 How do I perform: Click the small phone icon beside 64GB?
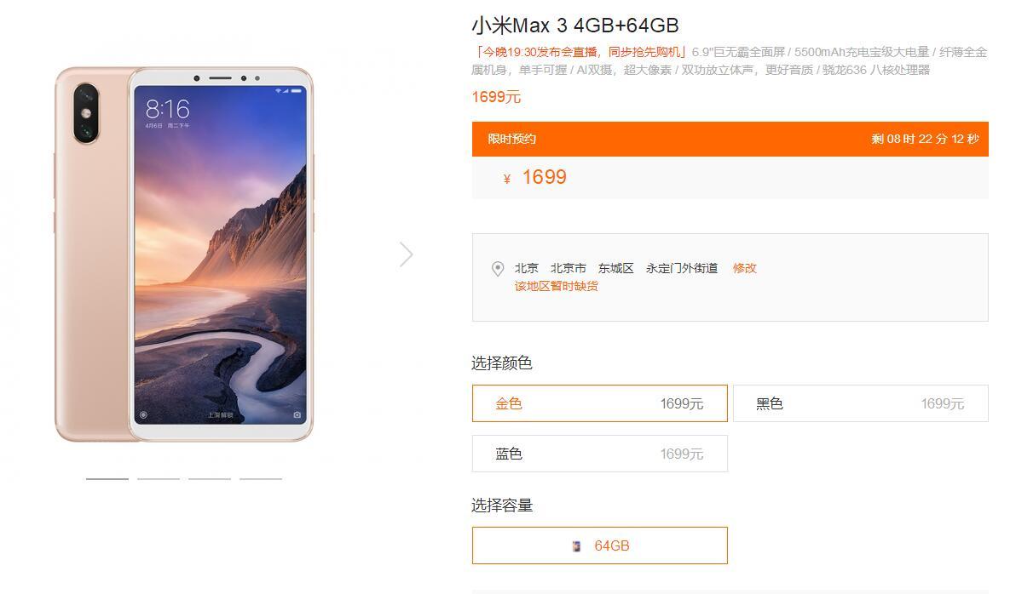click(576, 546)
